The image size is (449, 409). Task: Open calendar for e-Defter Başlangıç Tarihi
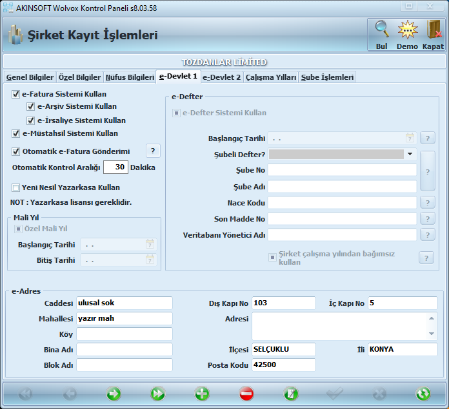pos(410,138)
